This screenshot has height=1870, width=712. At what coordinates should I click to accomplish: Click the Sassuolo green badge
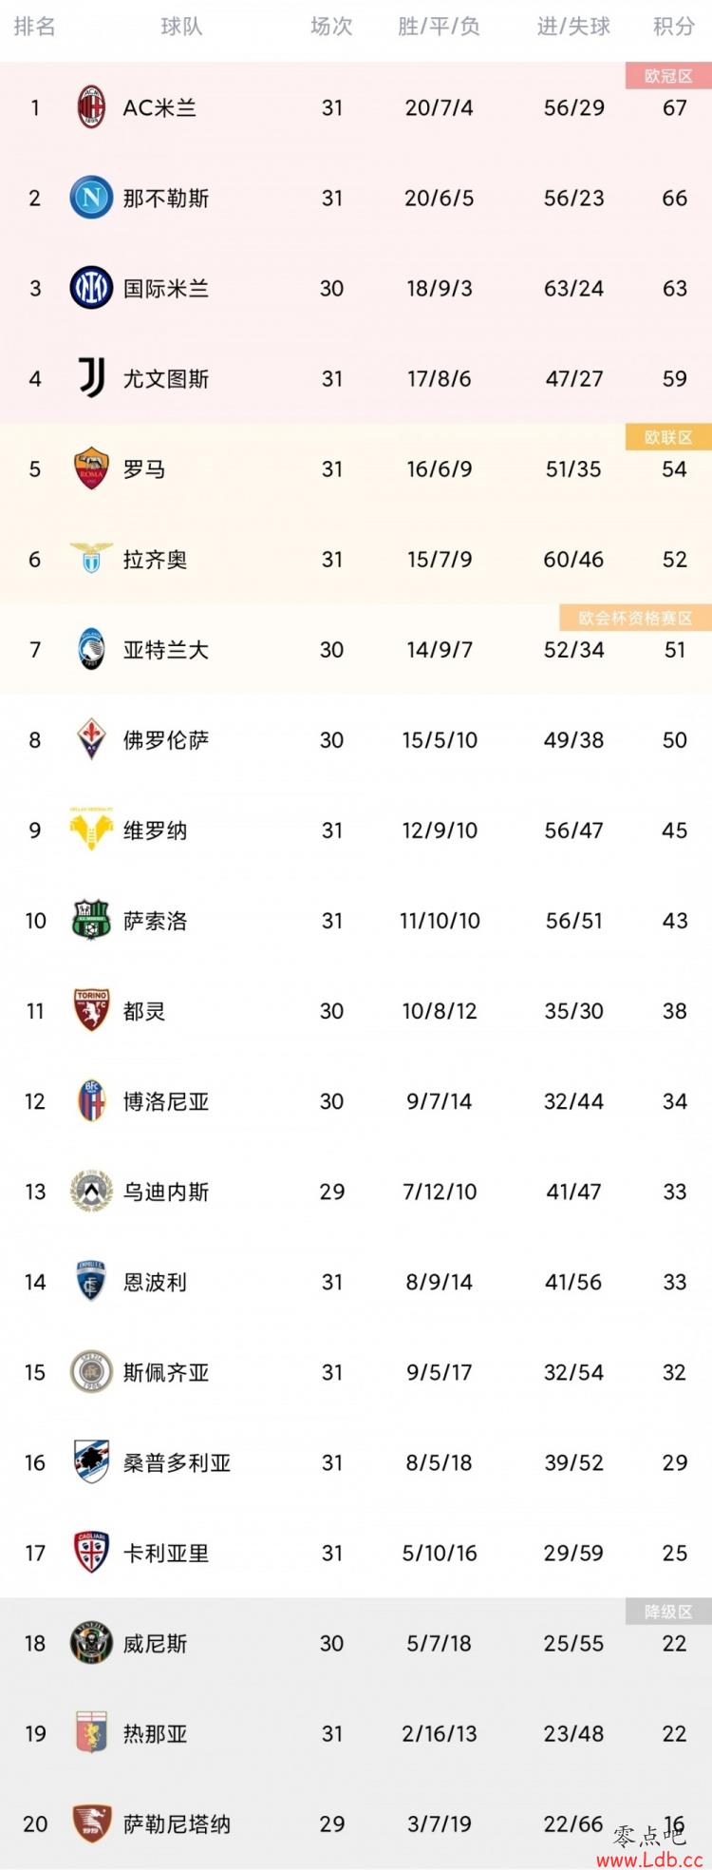pyautogui.click(x=91, y=920)
